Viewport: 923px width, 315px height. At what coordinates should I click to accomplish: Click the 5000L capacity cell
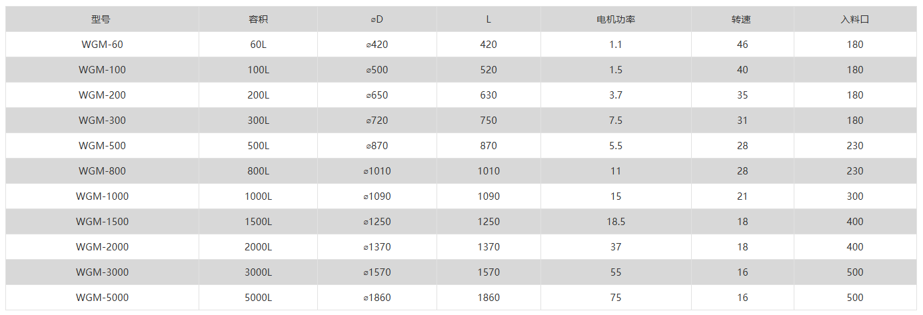(258, 298)
